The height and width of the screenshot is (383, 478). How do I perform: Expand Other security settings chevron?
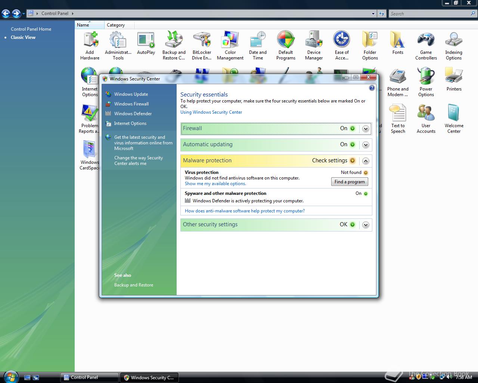click(366, 225)
